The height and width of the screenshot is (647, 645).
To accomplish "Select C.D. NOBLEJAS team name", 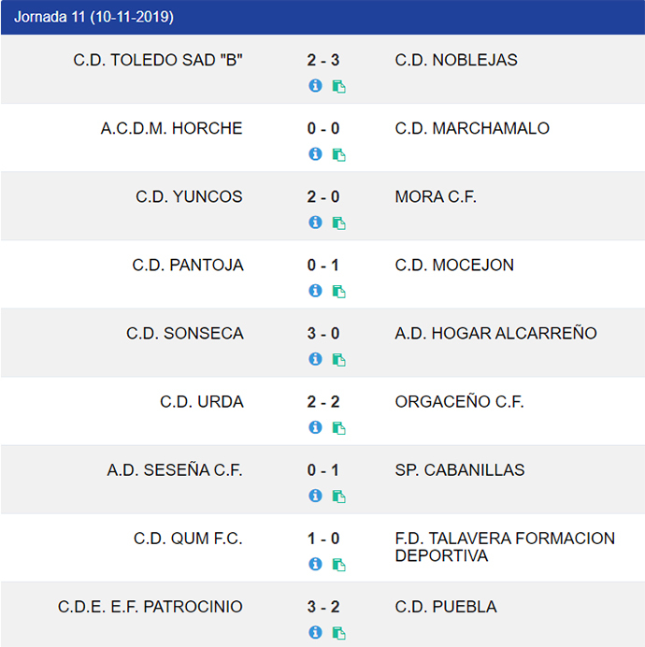I will coord(456,60).
